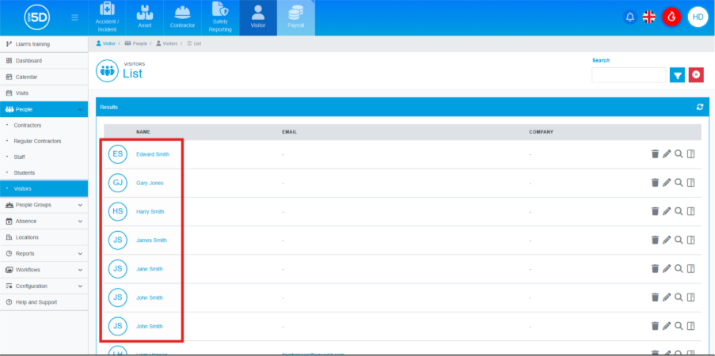This screenshot has height=356, width=715.
Task: Select Regular Contractors under People
Action: (x=44, y=141)
